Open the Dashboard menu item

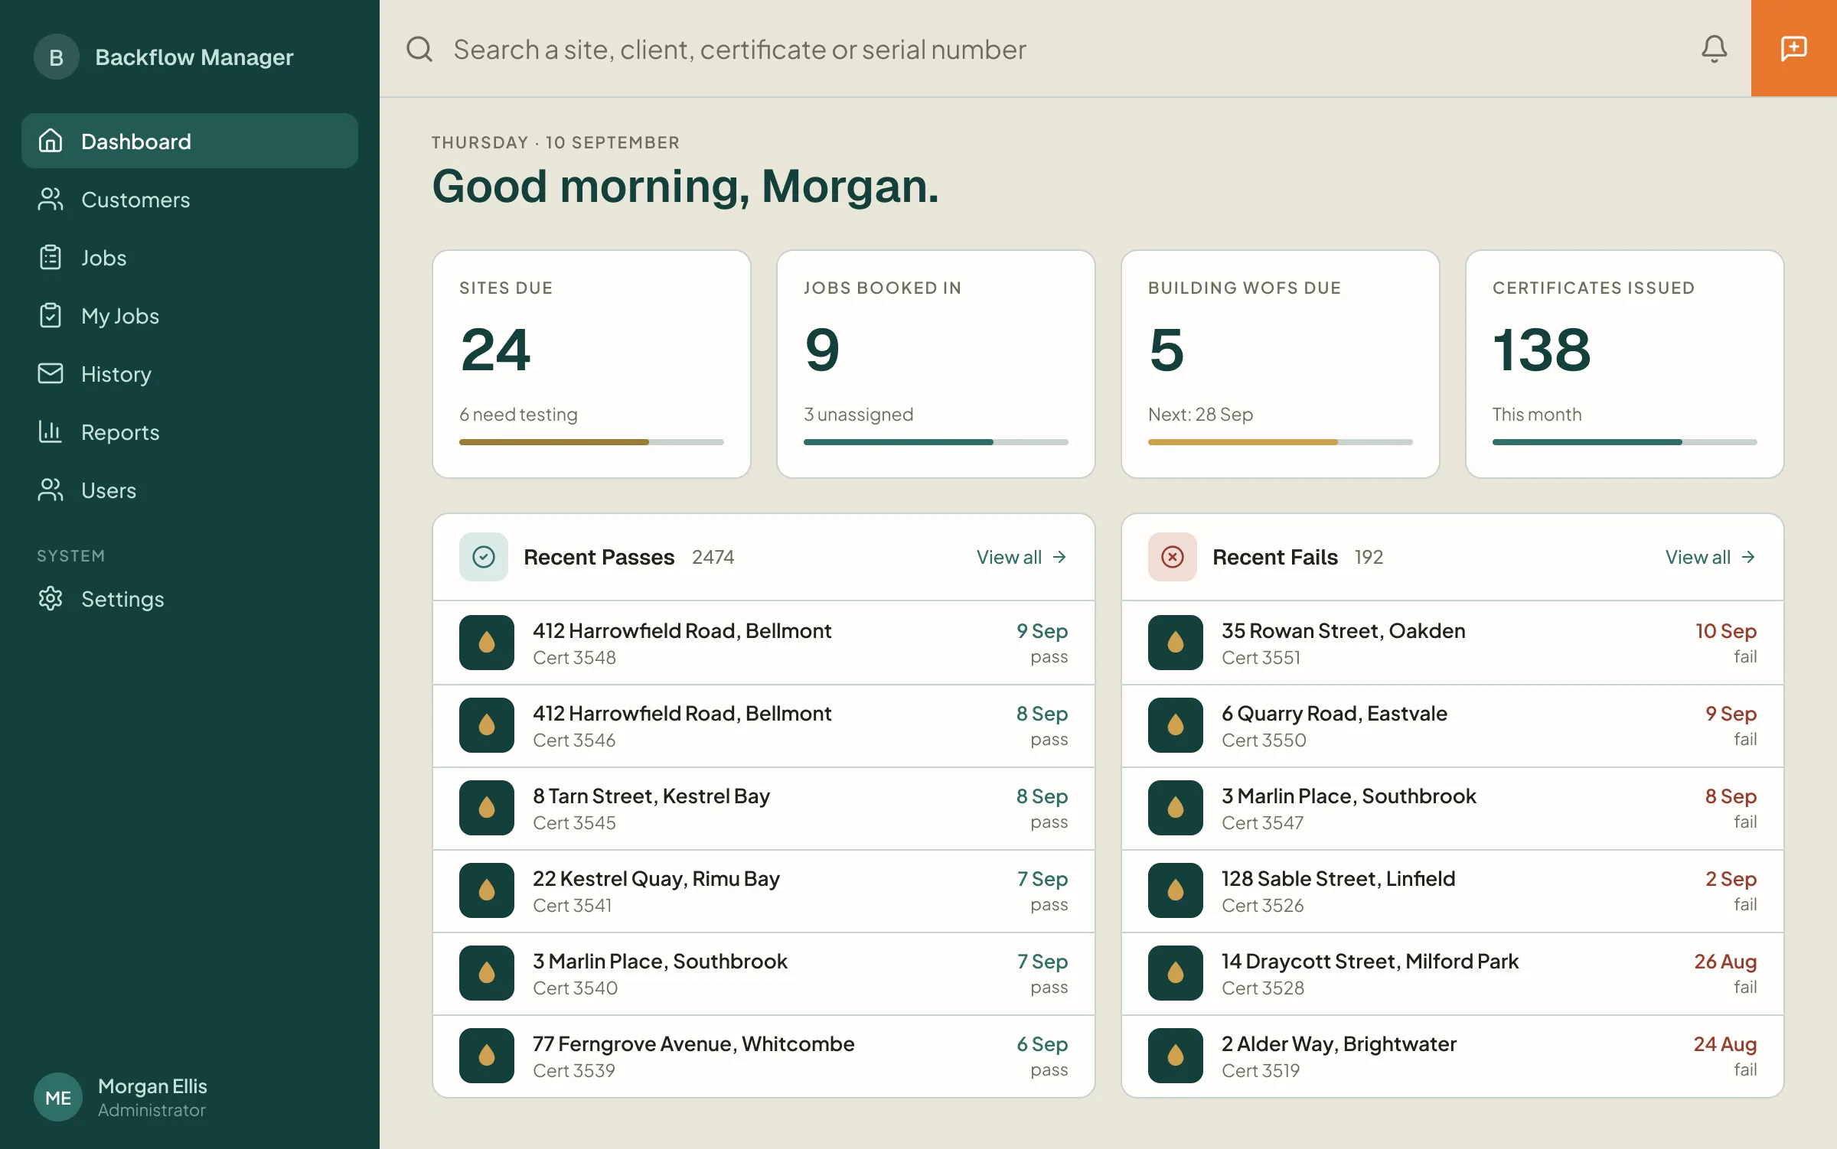tap(190, 141)
